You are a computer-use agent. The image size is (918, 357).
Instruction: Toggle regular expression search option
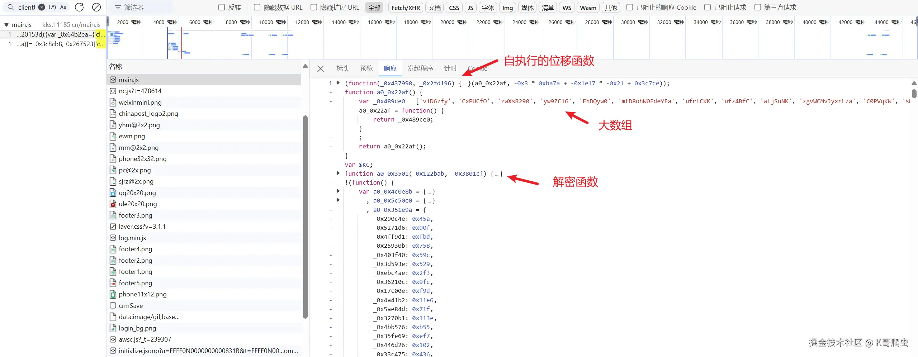52,7
